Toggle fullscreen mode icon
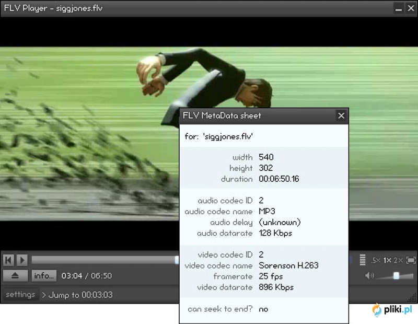418x324 pixels. (x=411, y=260)
